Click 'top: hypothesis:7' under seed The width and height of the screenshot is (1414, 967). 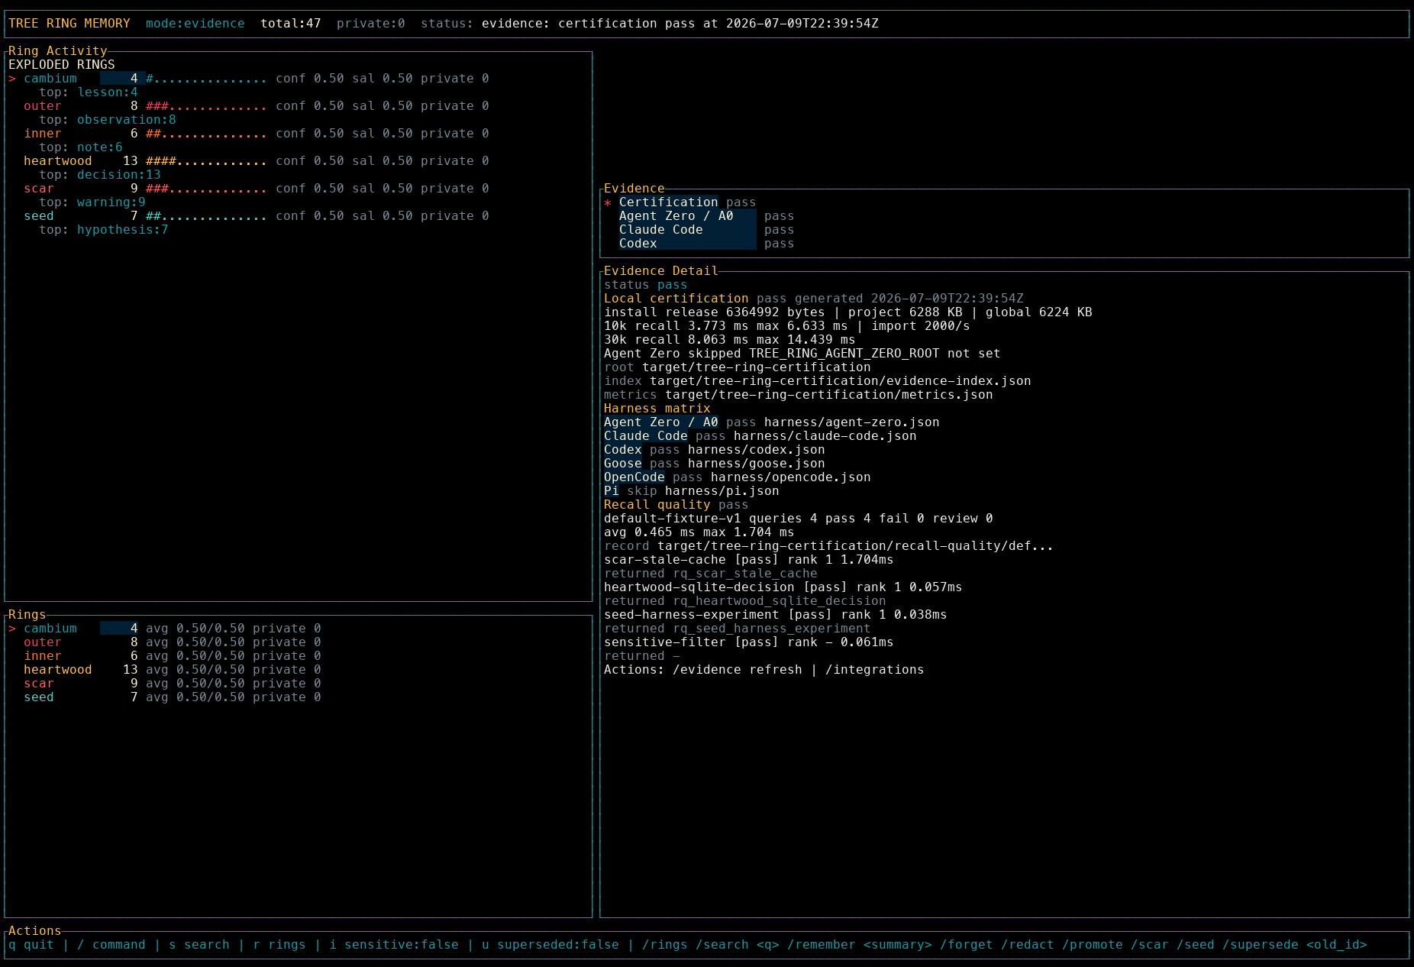click(x=104, y=230)
